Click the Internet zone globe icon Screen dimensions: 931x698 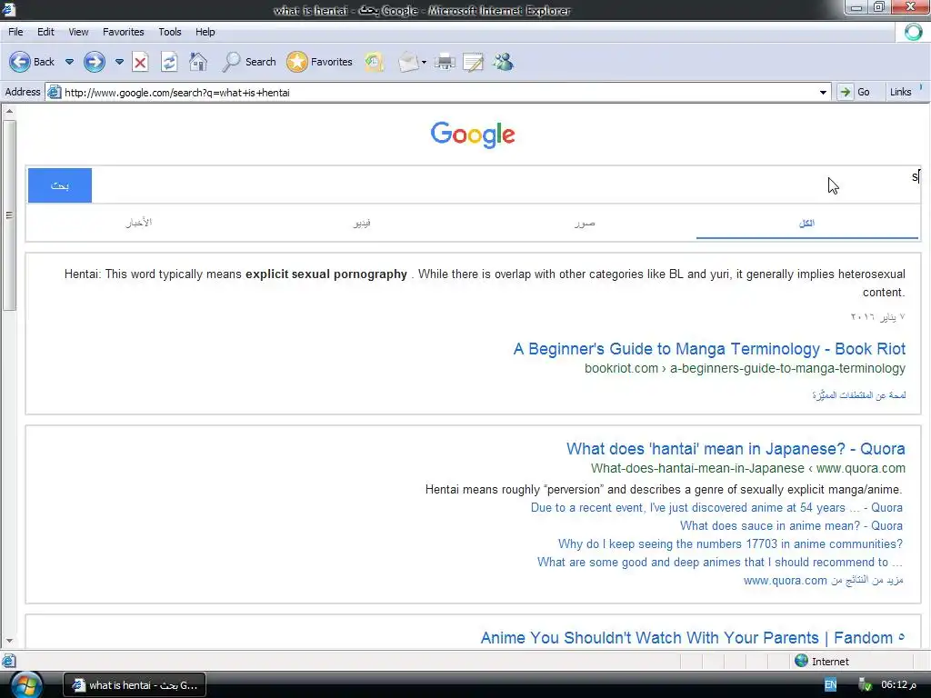[802, 661]
